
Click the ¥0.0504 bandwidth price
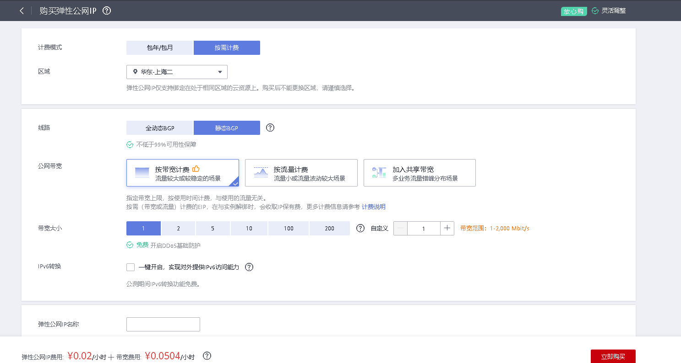click(163, 356)
